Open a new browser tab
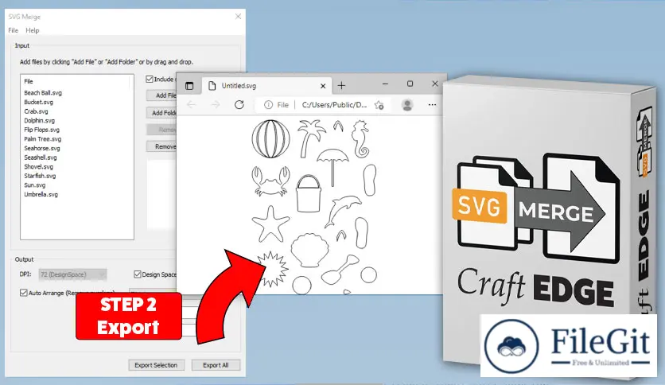Screen dimensions: 665x385 coord(341,86)
